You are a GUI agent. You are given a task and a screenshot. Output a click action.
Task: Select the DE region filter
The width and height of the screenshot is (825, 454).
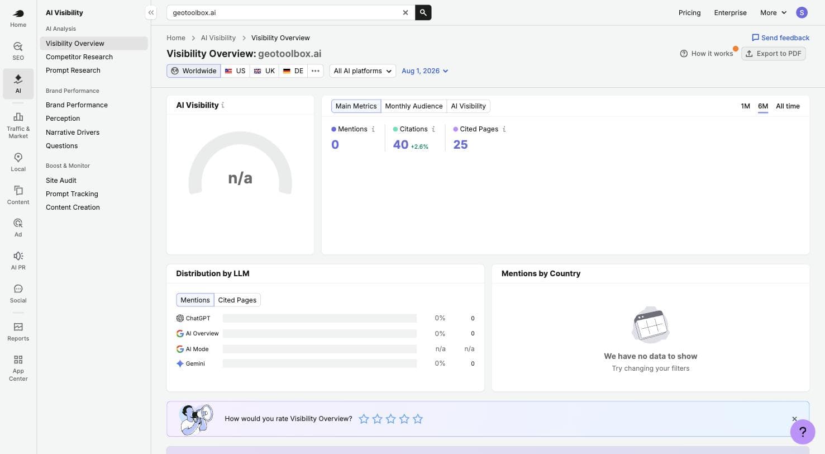click(293, 71)
